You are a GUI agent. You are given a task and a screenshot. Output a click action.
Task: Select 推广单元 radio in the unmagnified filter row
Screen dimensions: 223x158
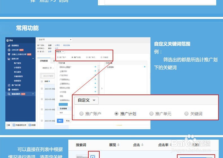[x=87, y=57]
